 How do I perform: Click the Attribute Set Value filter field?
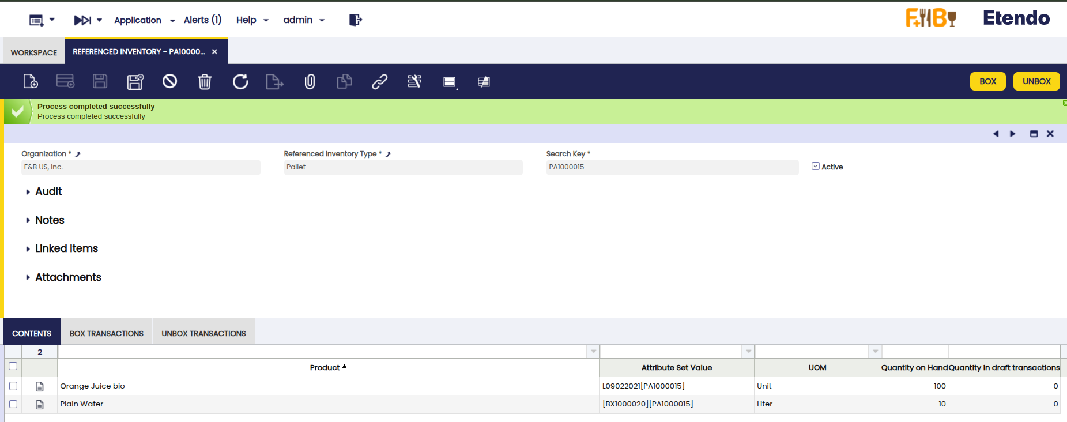[670, 351]
